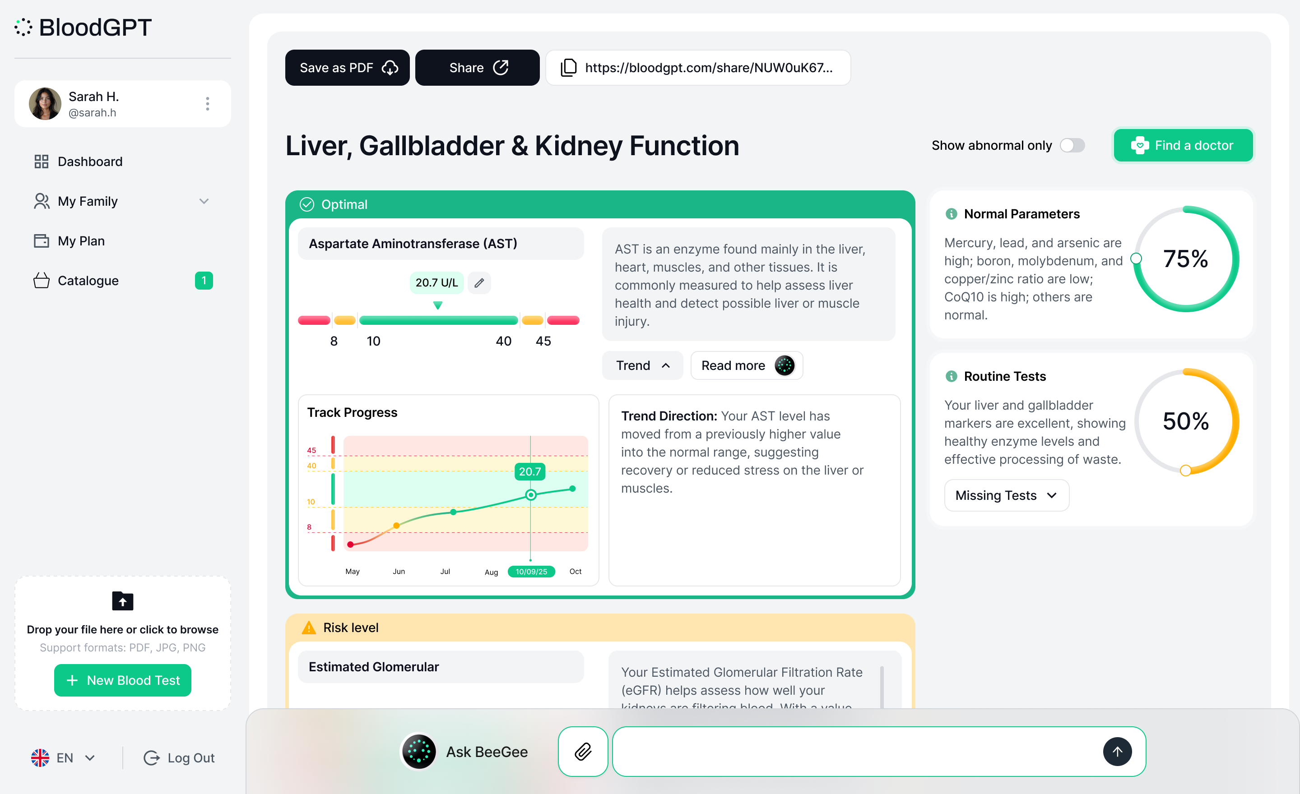This screenshot has height=794, width=1300.
Task: Collapse the Trend section toggle
Action: pos(643,365)
